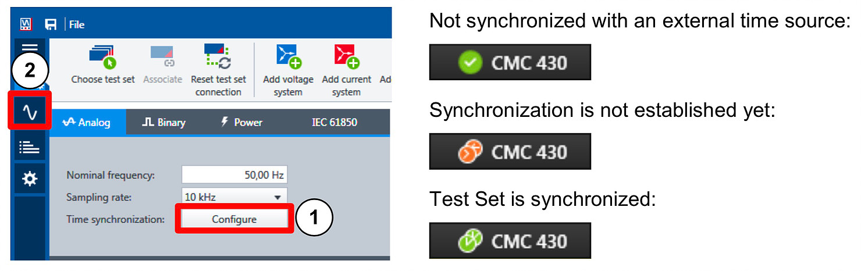Click the Nominal frequency input field

(234, 175)
